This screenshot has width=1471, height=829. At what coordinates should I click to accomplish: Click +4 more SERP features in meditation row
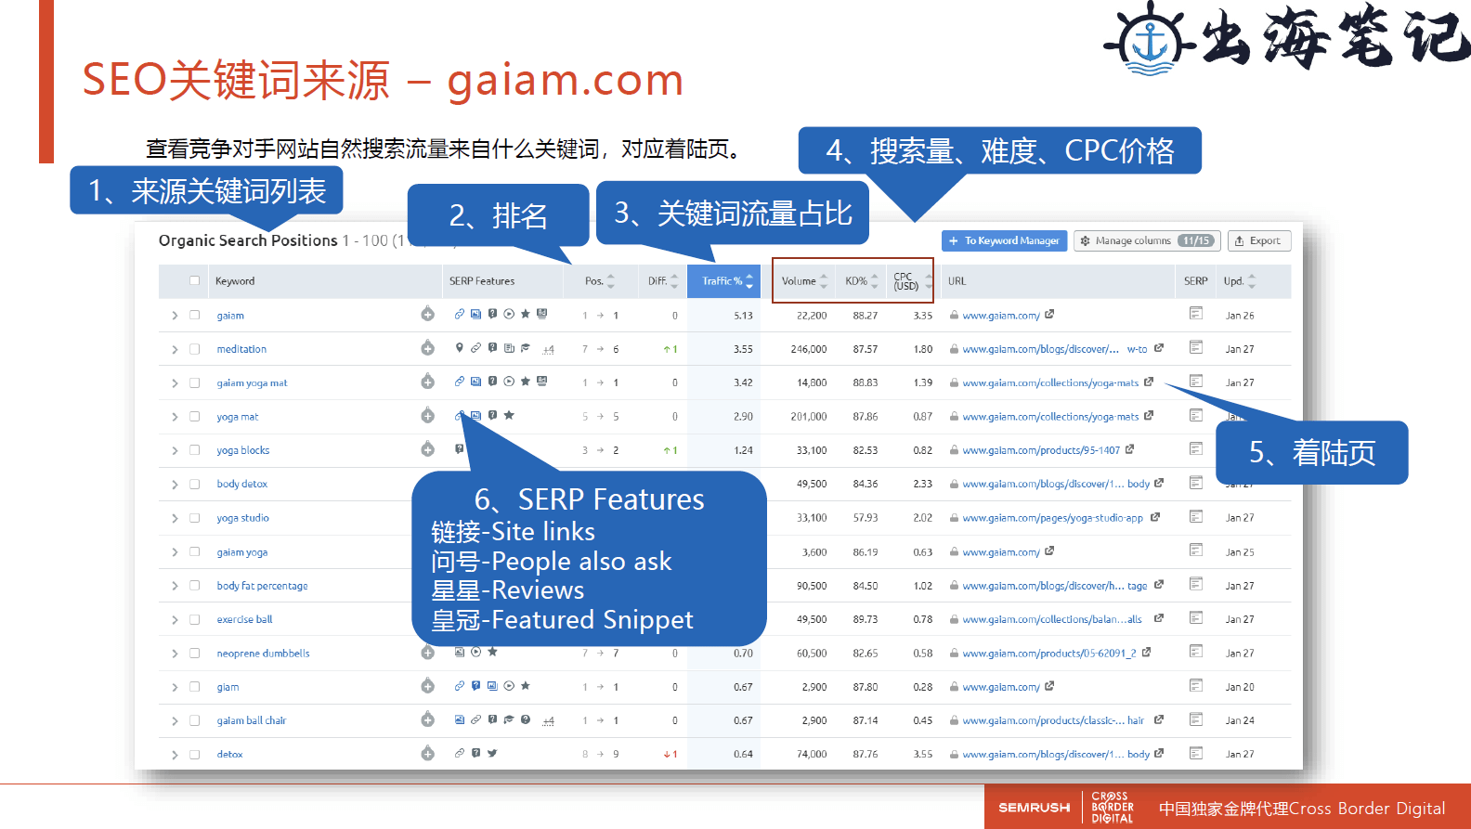[548, 350]
